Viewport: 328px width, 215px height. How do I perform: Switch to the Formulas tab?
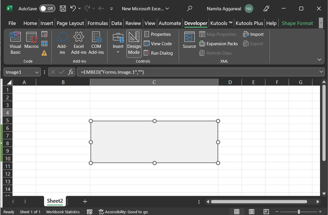[98, 23]
